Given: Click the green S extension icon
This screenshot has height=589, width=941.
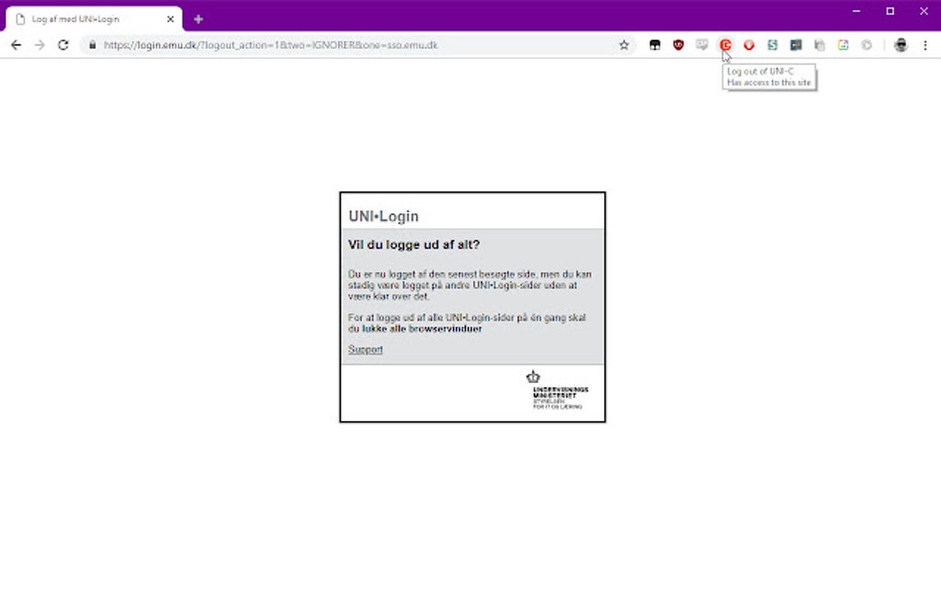Looking at the screenshot, I should click(772, 44).
